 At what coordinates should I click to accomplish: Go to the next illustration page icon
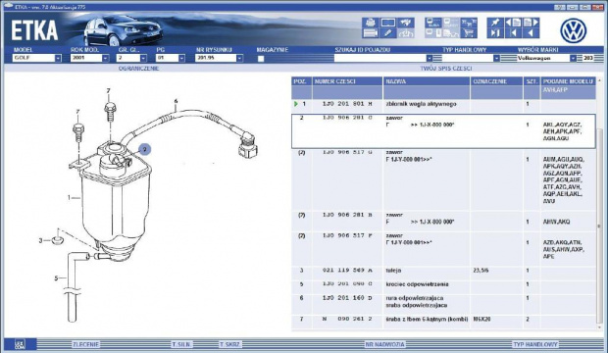pos(531,23)
